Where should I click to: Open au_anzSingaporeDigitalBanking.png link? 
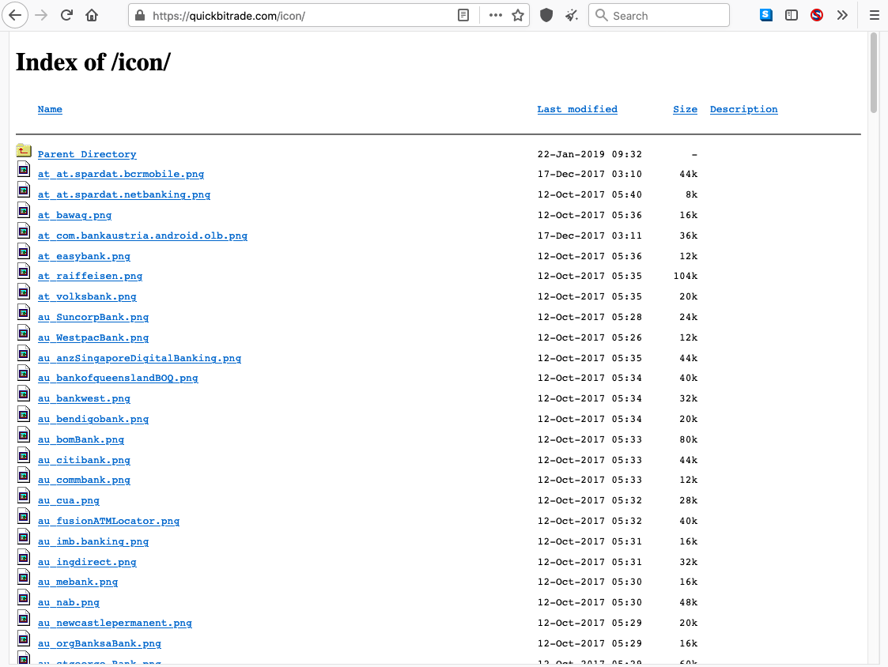[x=139, y=358]
